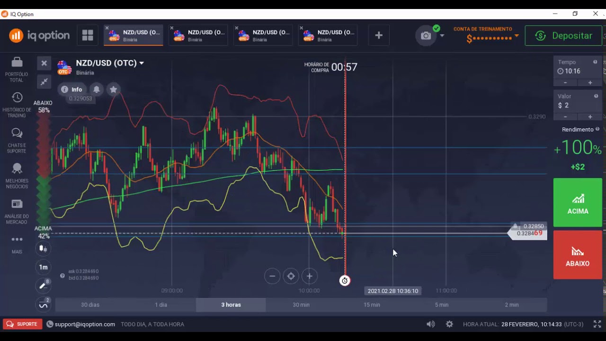Open the settings gear icon
This screenshot has width=606, height=341.
(449, 324)
